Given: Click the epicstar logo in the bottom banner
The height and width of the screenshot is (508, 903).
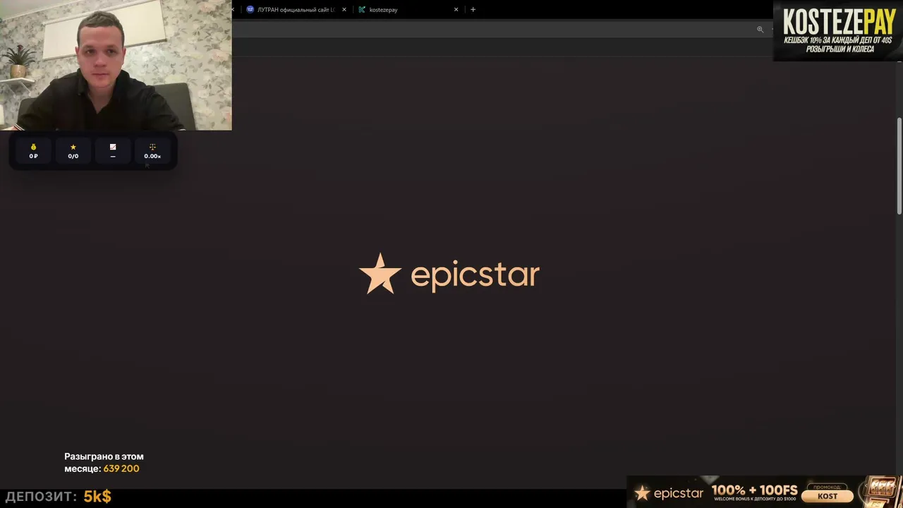Looking at the screenshot, I should (669, 494).
